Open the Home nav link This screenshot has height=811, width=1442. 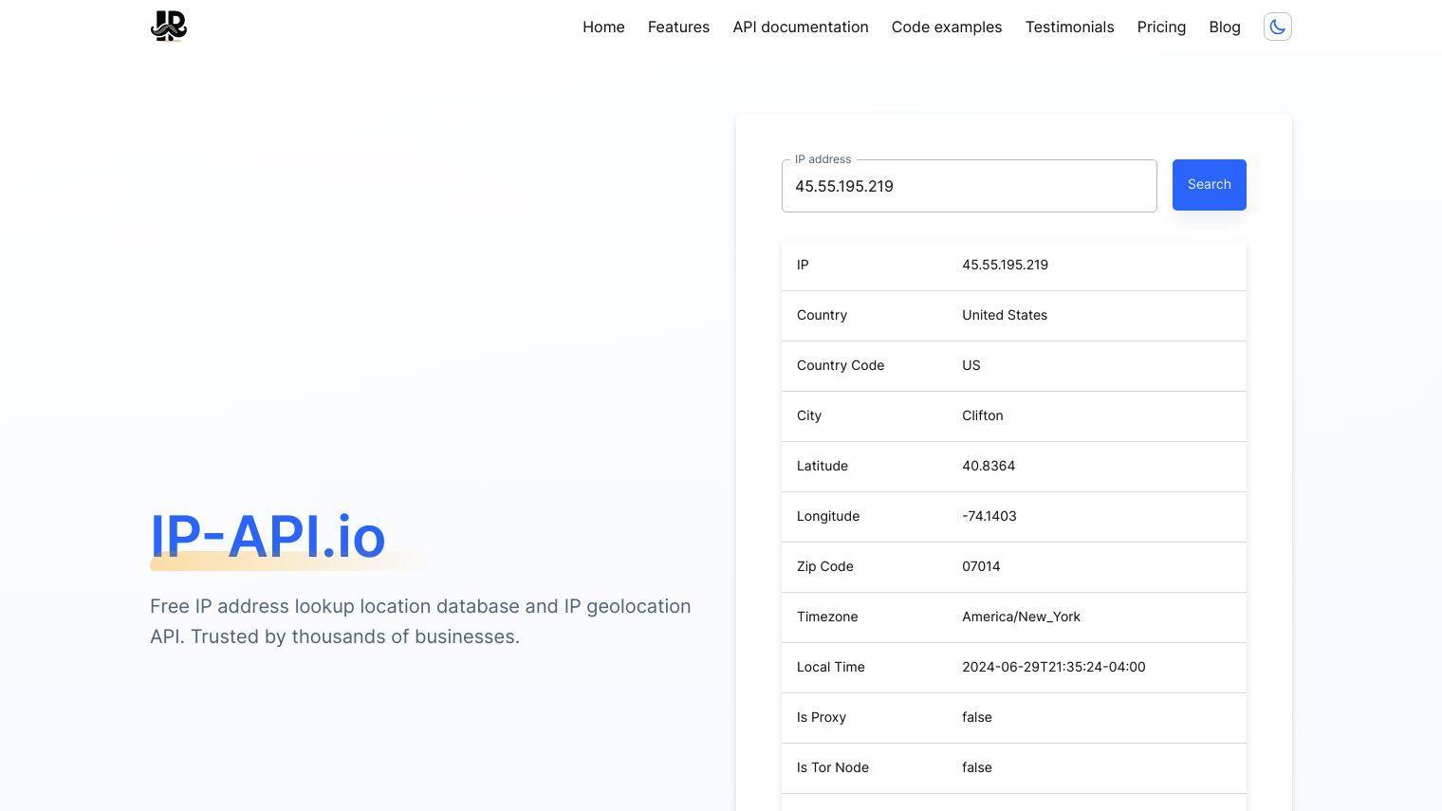click(x=603, y=28)
